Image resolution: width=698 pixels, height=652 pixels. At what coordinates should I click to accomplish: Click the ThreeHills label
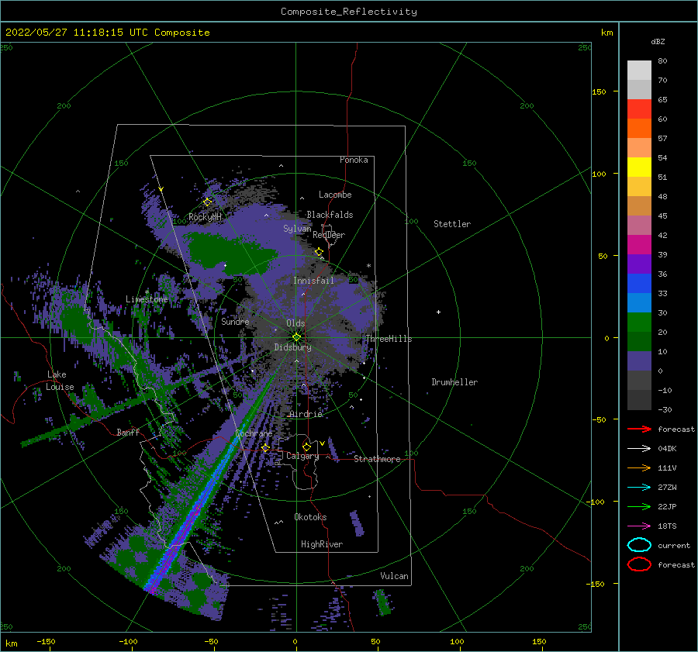click(x=389, y=339)
